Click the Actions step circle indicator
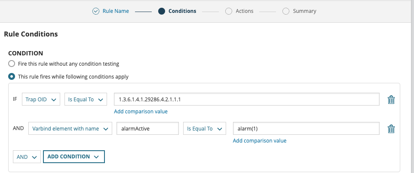 (x=229, y=11)
